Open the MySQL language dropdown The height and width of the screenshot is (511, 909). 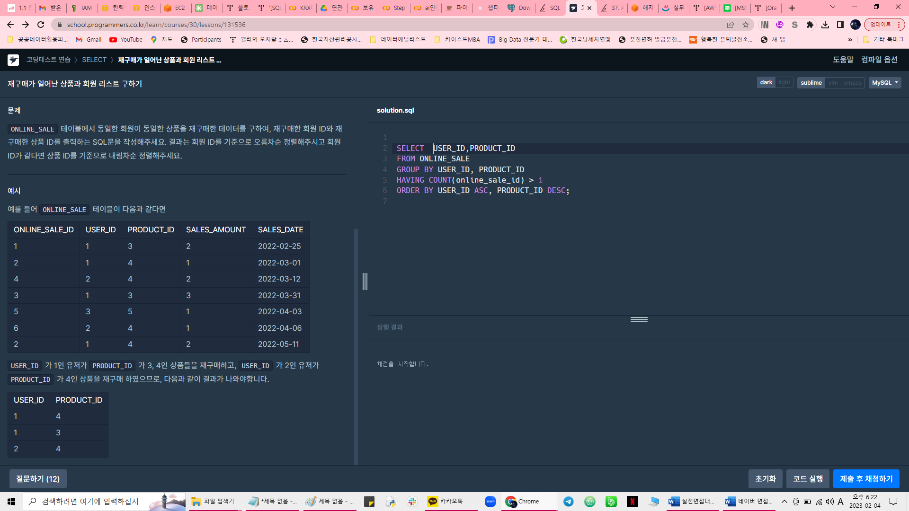pyautogui.click(x=884, y=83)
